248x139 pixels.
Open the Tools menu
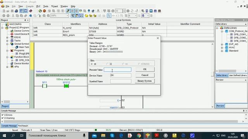click(46, 6)
